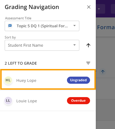Click the Ungraded status badge
Screen dimensions: 115x129
tap(78, 80)
